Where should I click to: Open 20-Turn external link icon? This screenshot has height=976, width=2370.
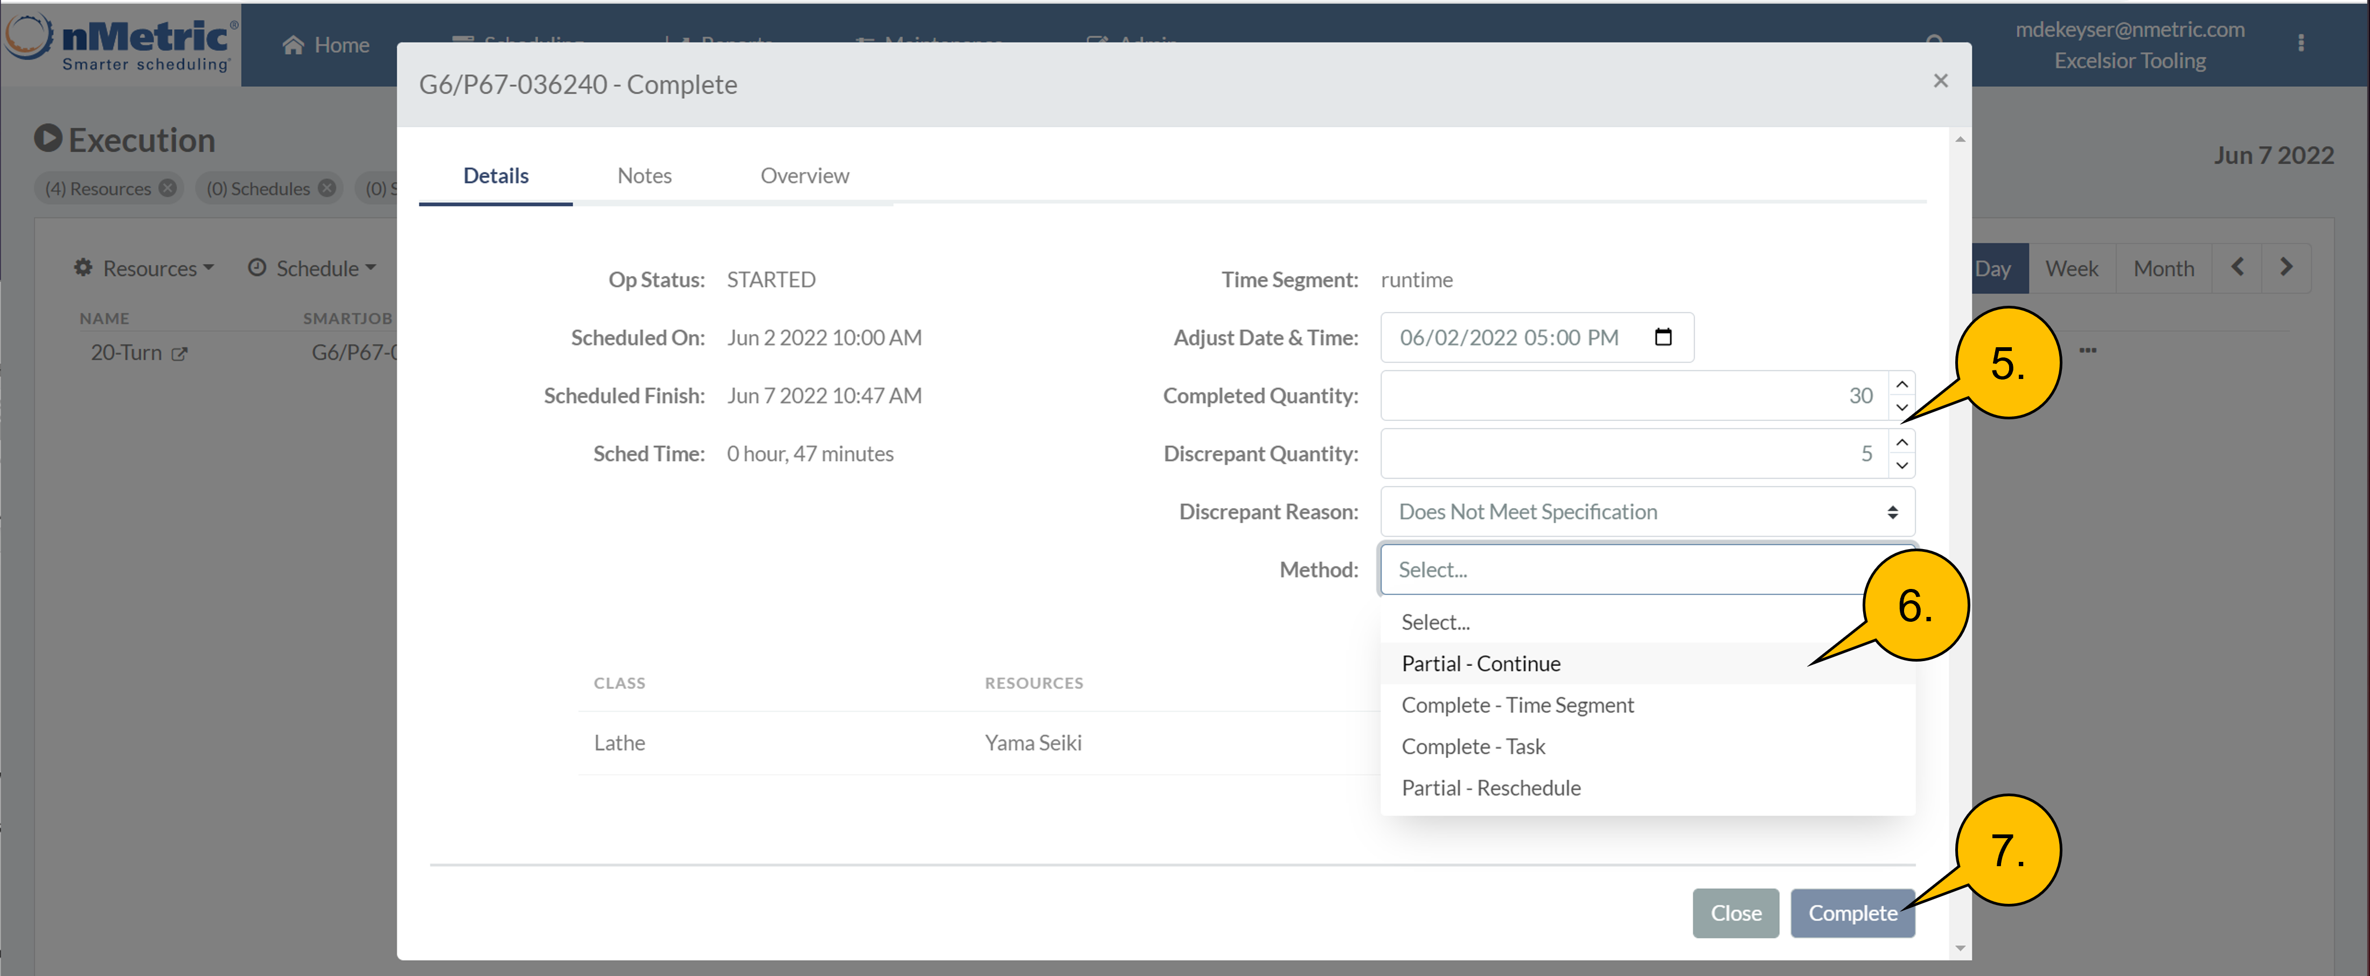click(x=179, y=353)
